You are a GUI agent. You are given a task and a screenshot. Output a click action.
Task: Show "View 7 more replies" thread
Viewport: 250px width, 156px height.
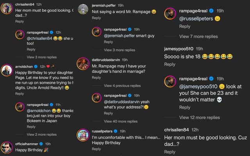click(198, 36)
